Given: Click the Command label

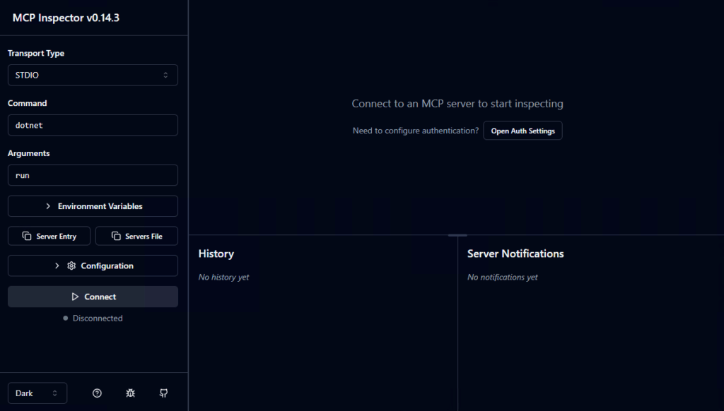Looking at the screenshot, I should pyautogui.click(x=28, y=103).
